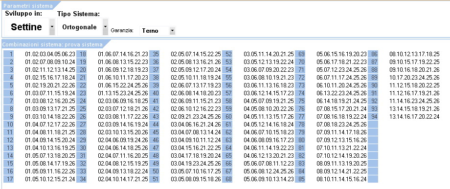Select combination 11.14.16.23.24.25.26
Image resolution: width=450 pixels, height=189 pixels.
click(415, 101)
